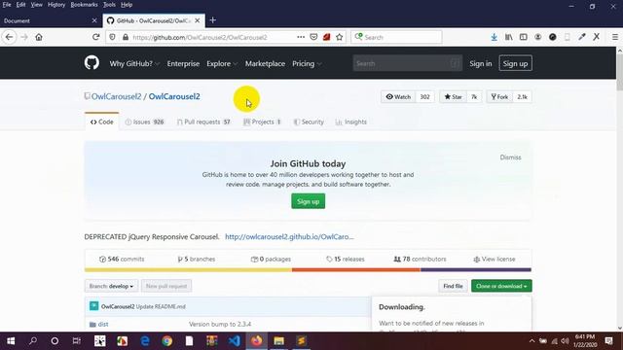
Task: Expand the Clone or download dropdown
Action: pos(501,286)
